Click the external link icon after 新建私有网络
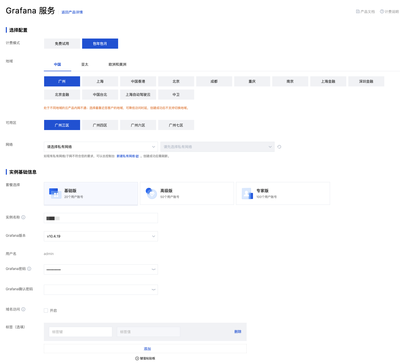The width and height of the screenshot is (400, 363). point(137,156)
